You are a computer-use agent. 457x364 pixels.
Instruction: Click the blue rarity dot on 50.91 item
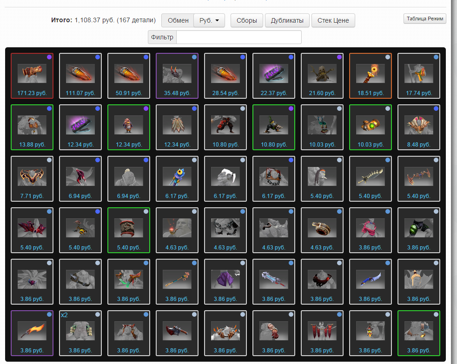pos(146,57)
